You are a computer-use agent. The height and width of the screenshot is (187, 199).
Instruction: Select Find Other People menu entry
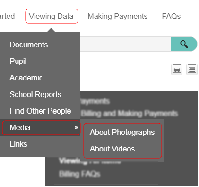[40, 111]
